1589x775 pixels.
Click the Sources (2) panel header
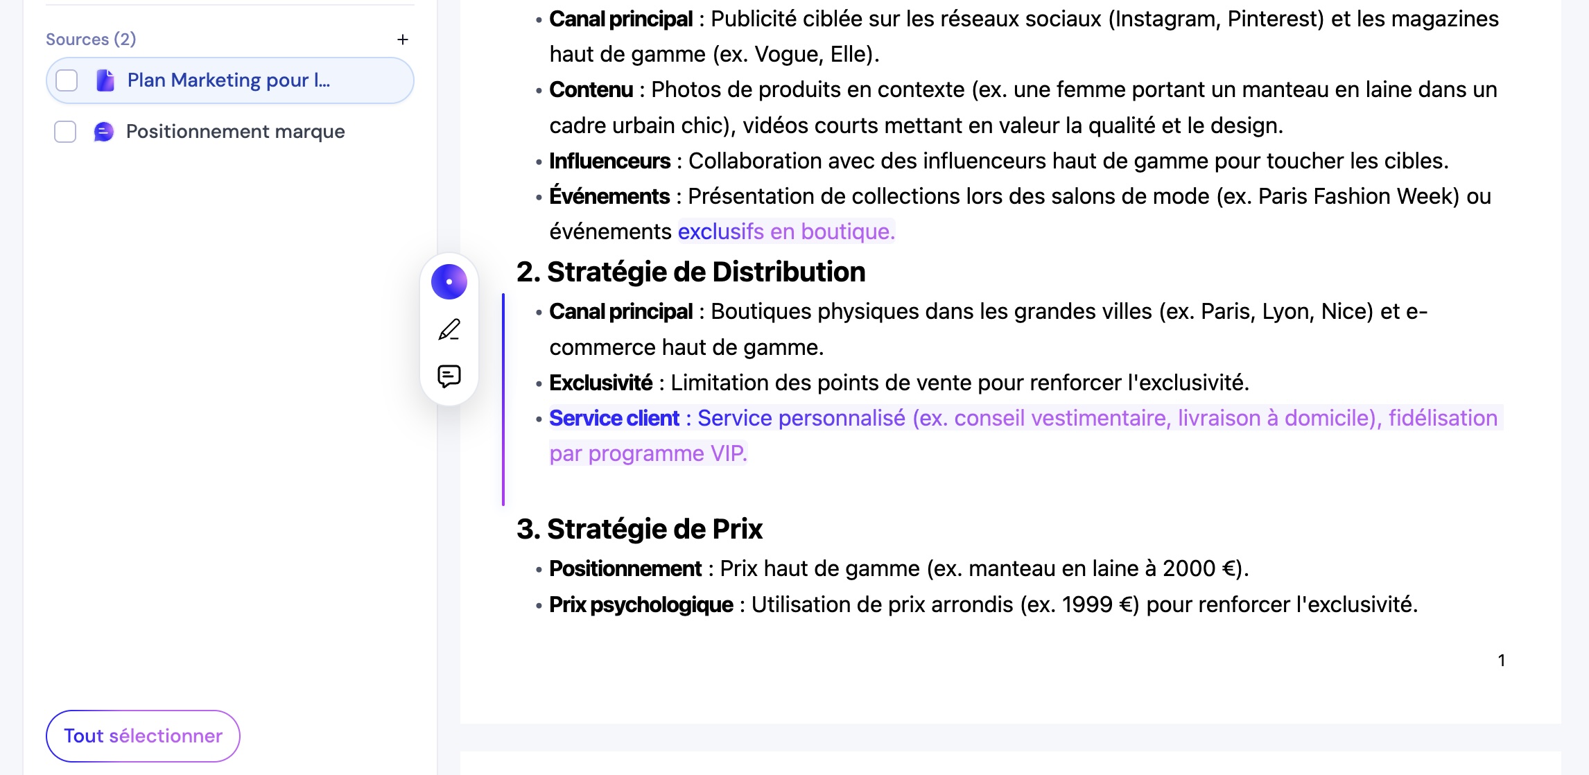[x=89, y=40]
